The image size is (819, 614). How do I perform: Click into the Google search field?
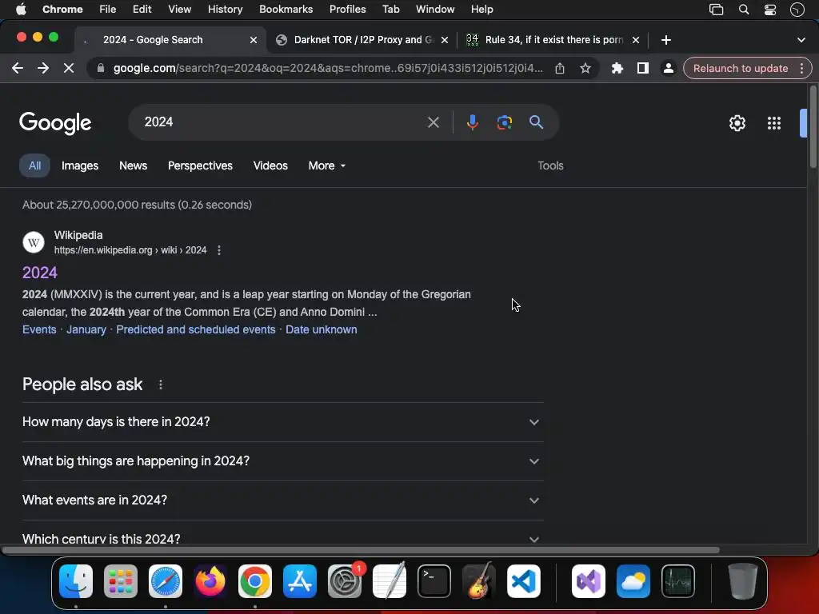(x=282, y=122)
